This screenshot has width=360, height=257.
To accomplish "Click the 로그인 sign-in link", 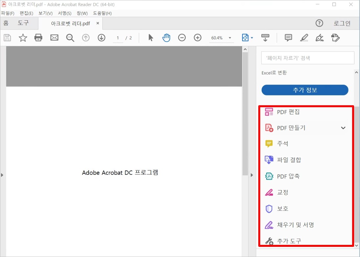I will 342,23.
